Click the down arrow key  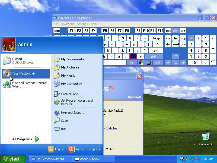176,63
